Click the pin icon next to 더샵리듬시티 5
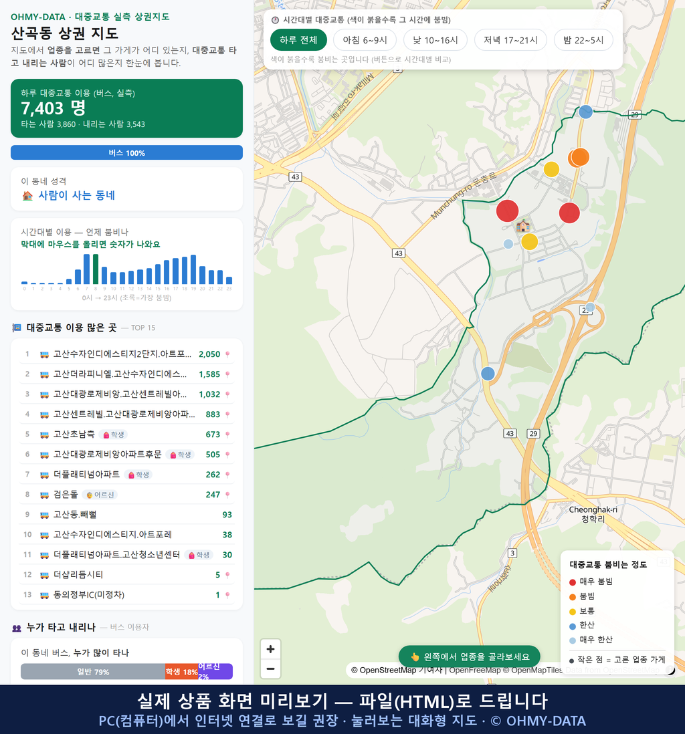The height and width of the screenshot is (734, 685). coord(227,575)
